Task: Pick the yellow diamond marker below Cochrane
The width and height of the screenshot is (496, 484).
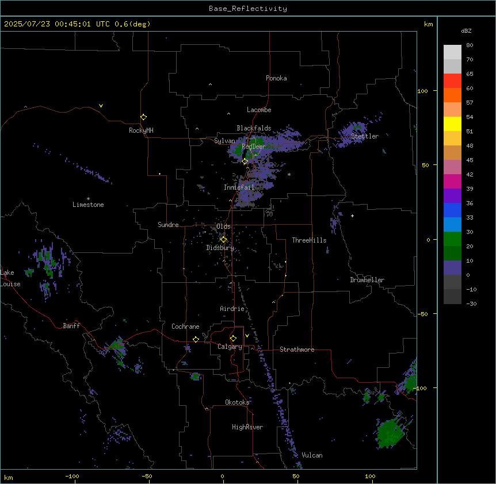Action: tap(196, 339)
